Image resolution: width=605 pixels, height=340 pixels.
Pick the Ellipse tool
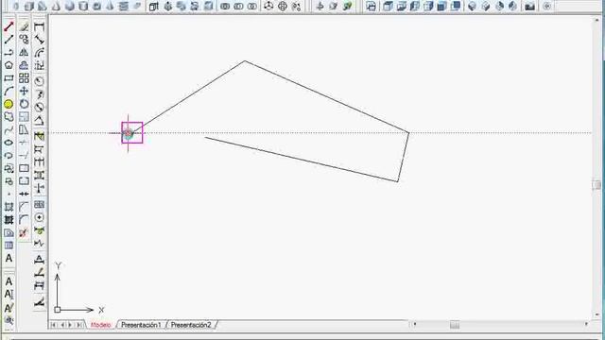click(9, 143)
